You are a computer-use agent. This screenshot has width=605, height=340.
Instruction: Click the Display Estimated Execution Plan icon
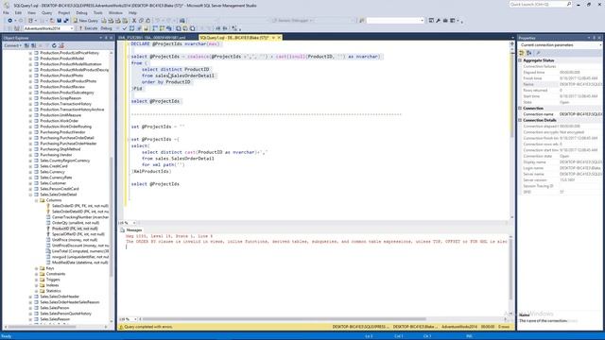[x=132, y=28]
